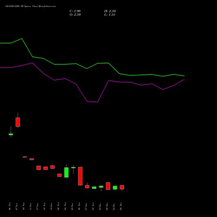217x217 pixels.
Task: Click the 27 Nov date label
Action: [x=86, y=206]
